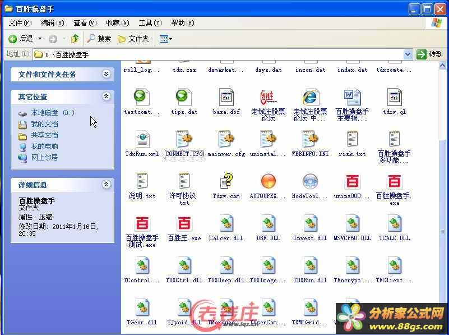Select the TFClient dll file icon

(395, 265)
